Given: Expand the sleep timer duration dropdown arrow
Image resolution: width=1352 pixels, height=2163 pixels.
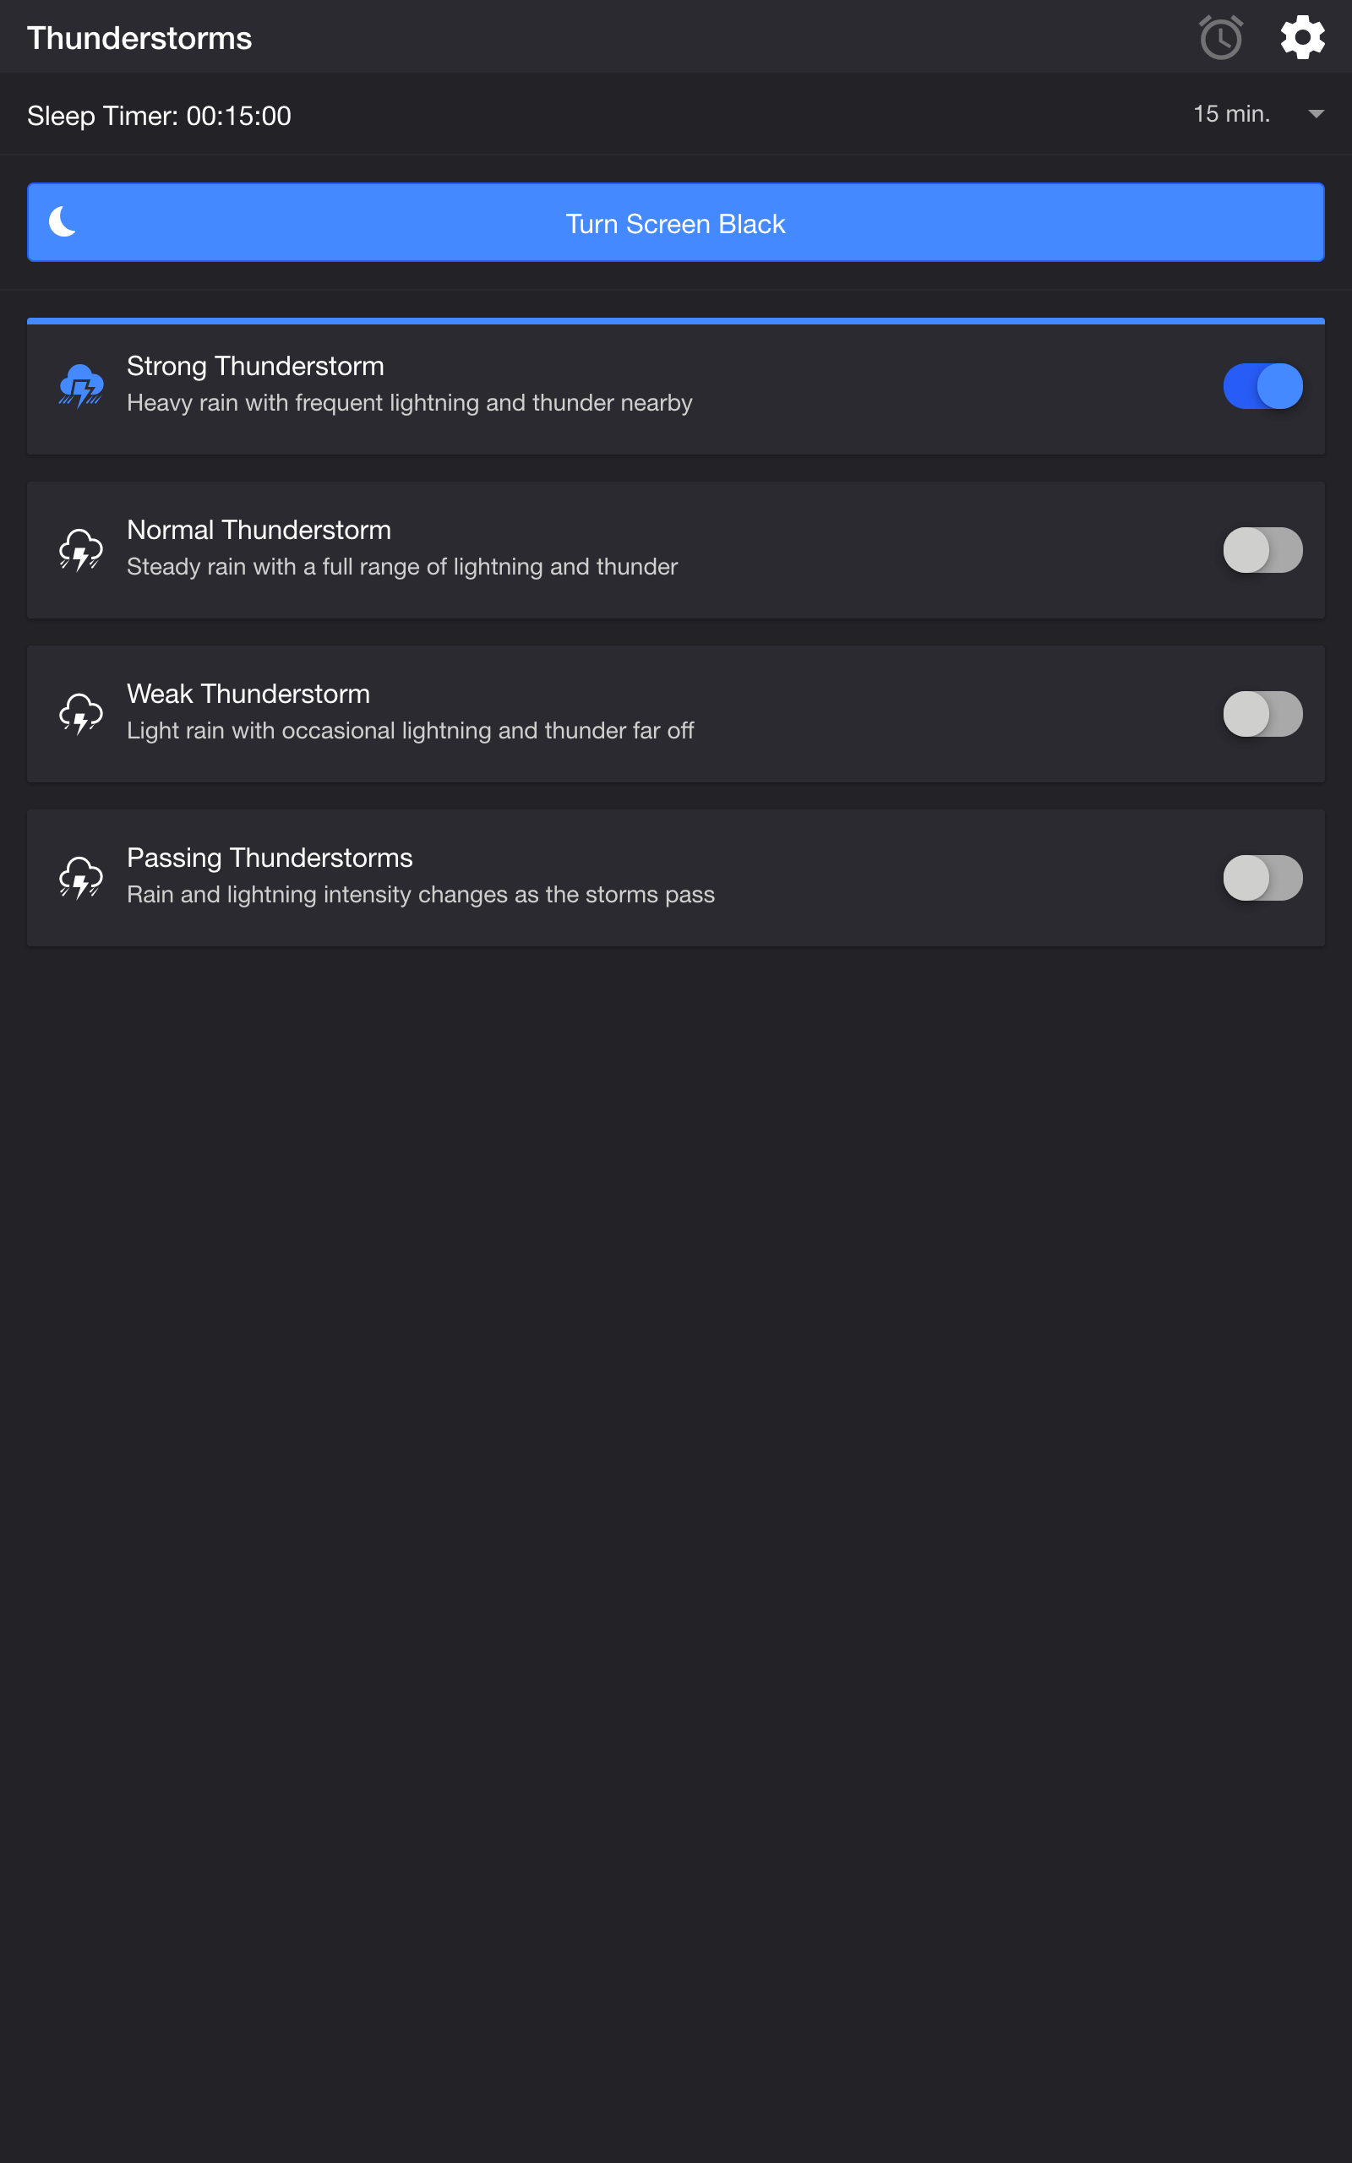Looking at the screenshot, I should tap(1316, 114).
